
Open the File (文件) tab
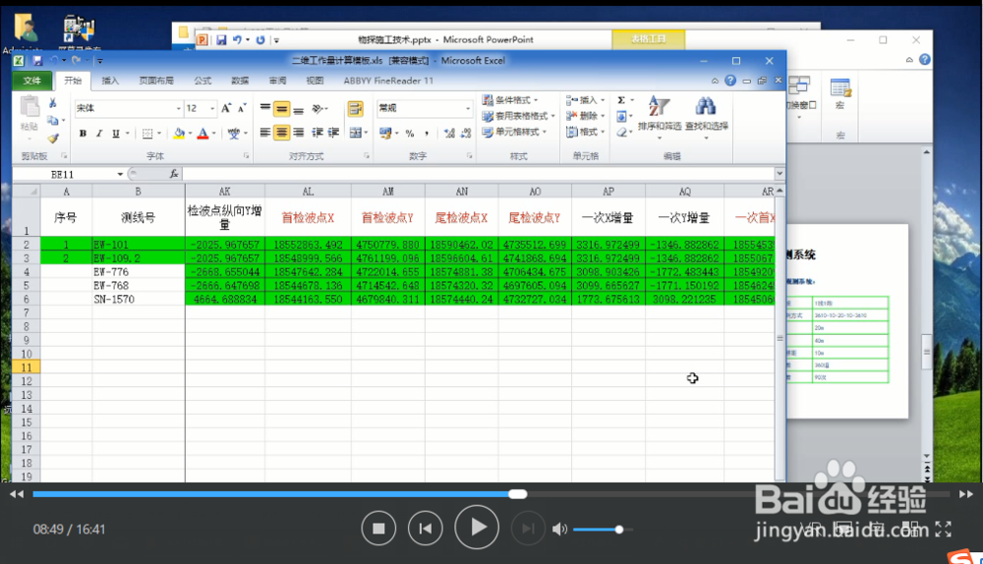pos(32,81)
